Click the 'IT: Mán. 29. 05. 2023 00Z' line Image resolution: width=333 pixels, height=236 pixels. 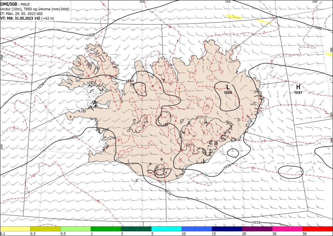coord(22,14)
